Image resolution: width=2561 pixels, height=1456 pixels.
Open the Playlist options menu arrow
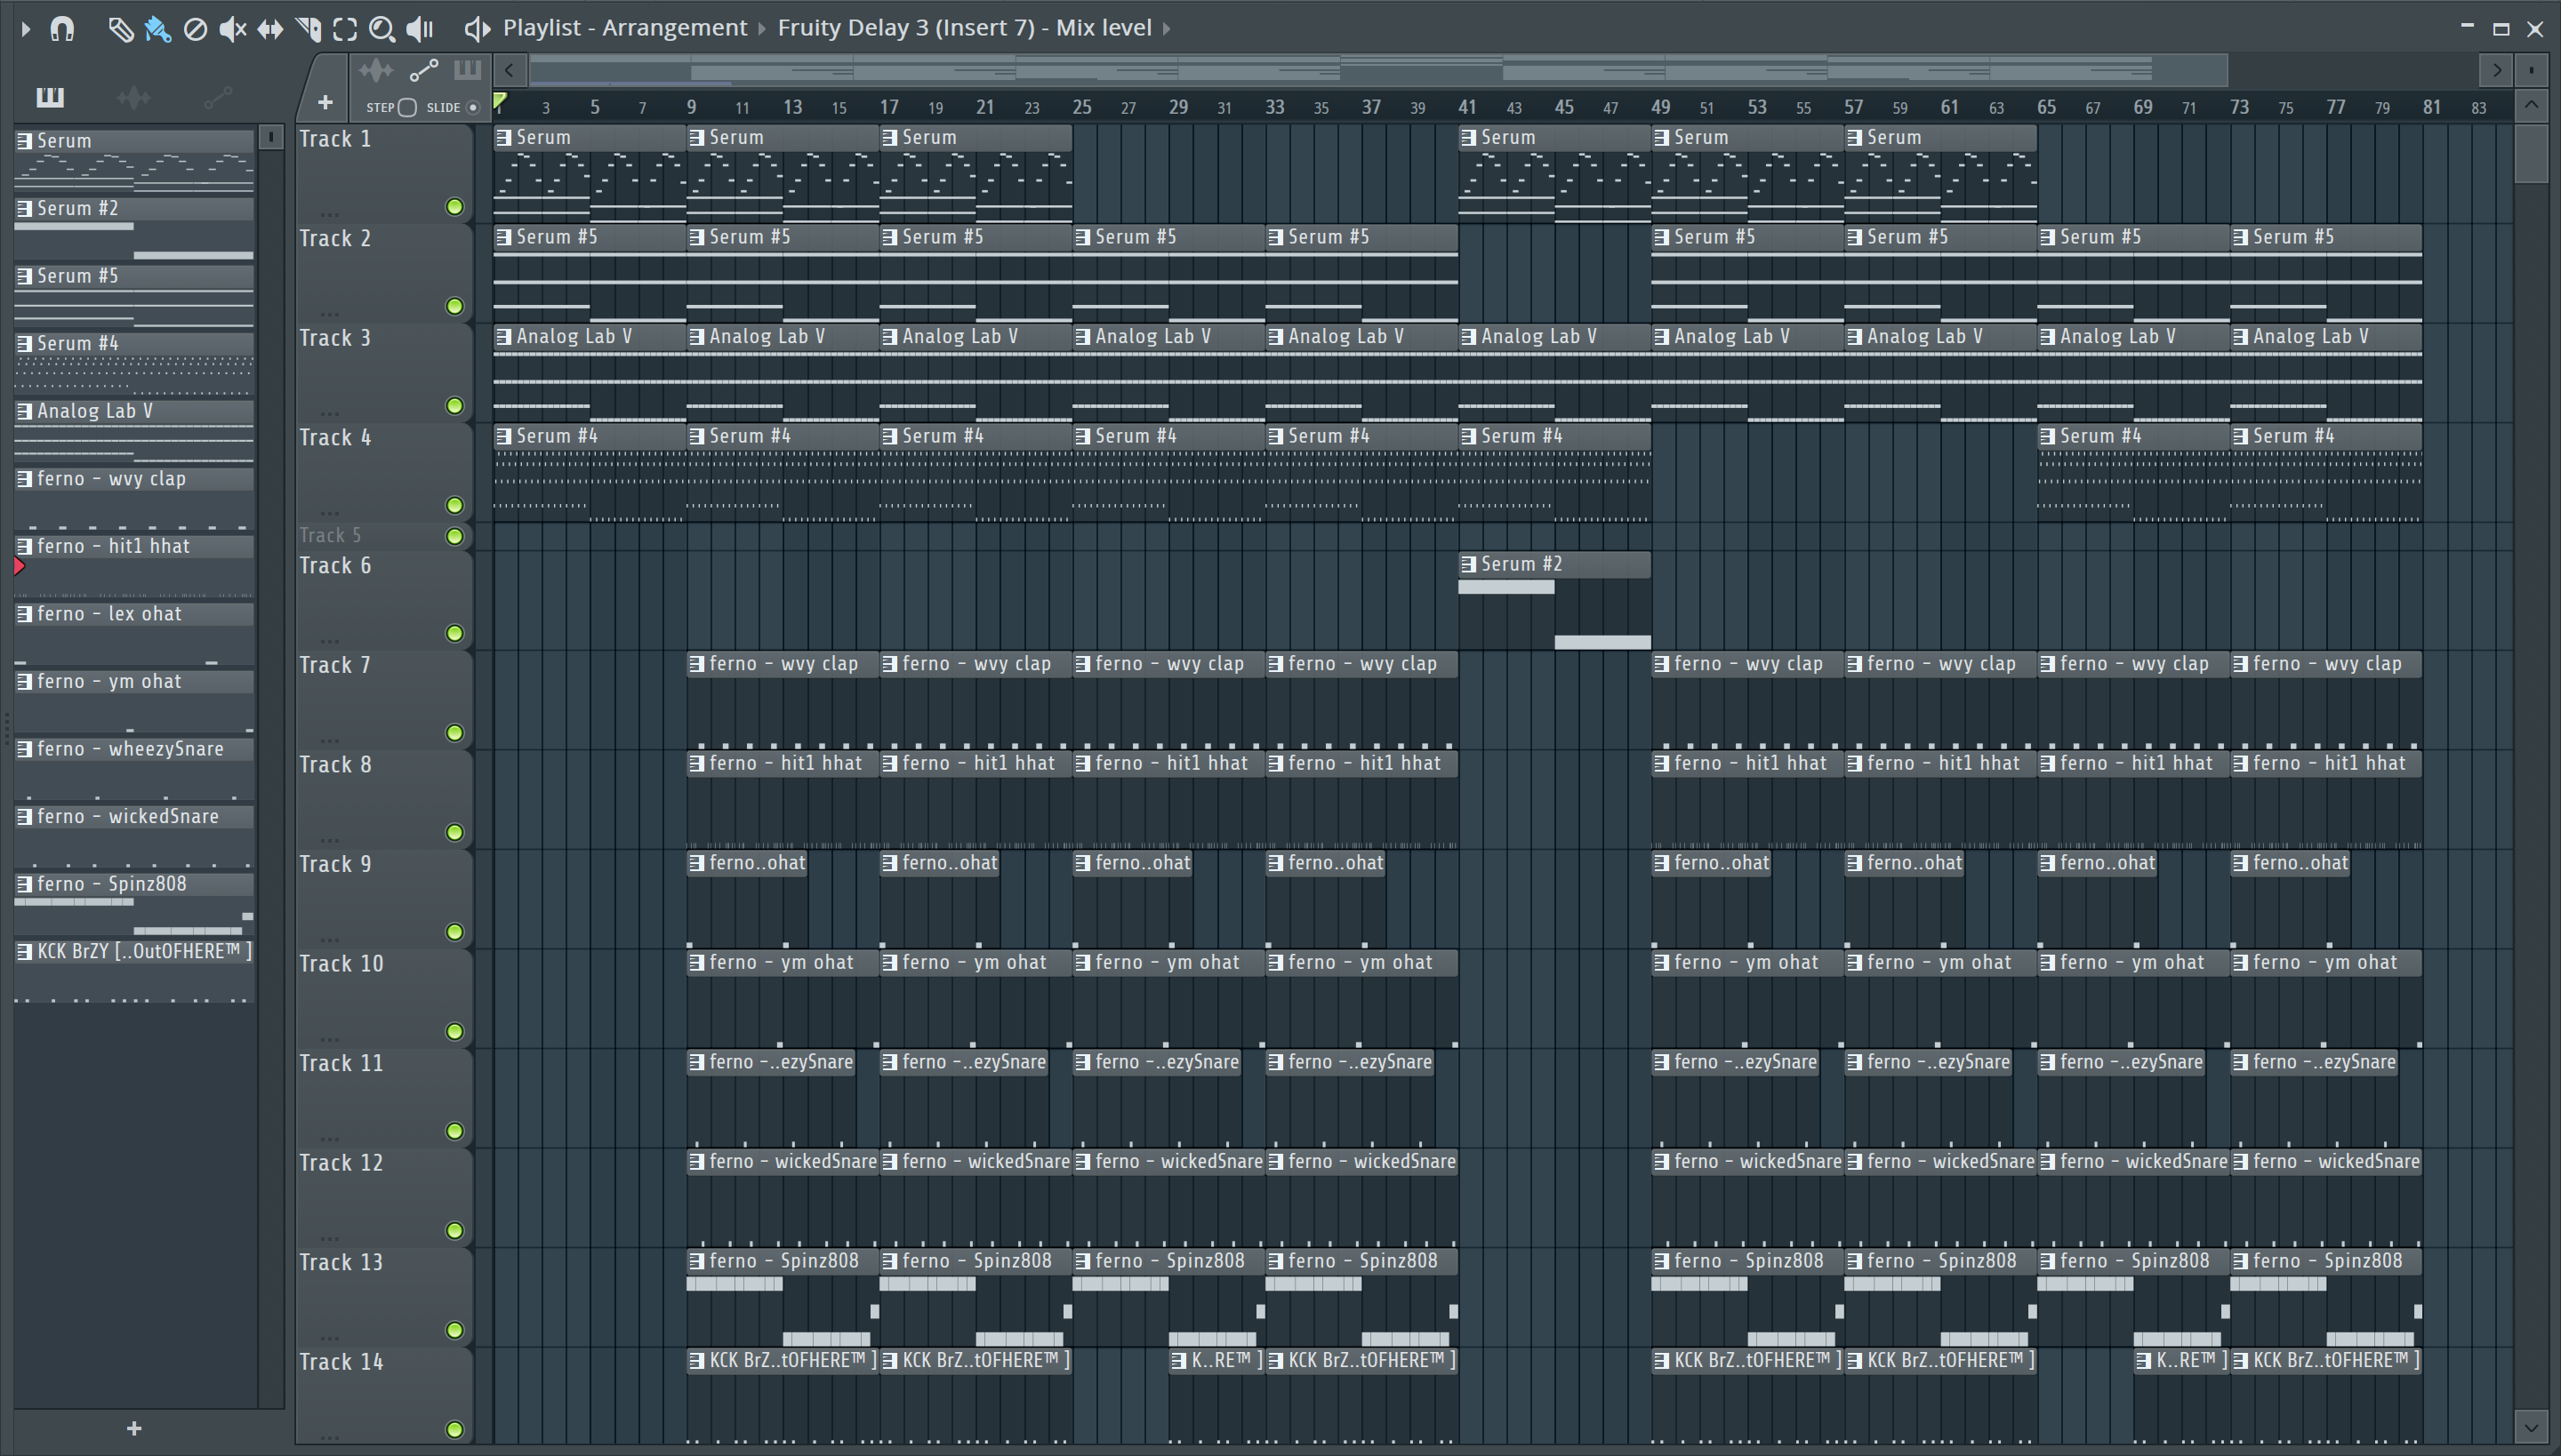click(26, 29)
